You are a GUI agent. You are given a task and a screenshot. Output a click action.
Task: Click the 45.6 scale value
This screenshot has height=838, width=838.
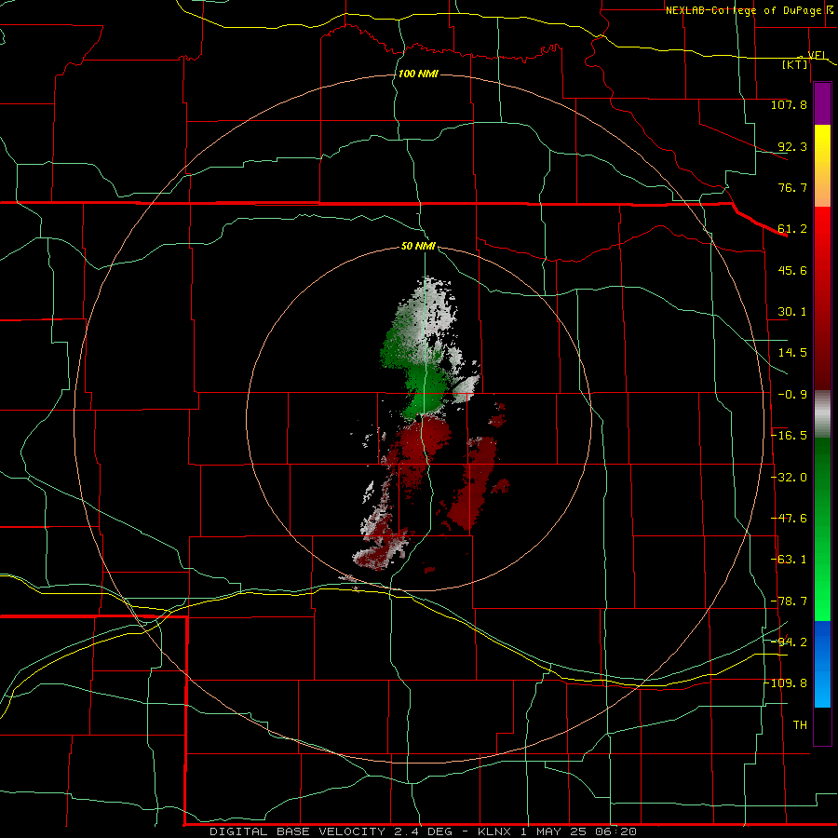click(x=792, y=270)
